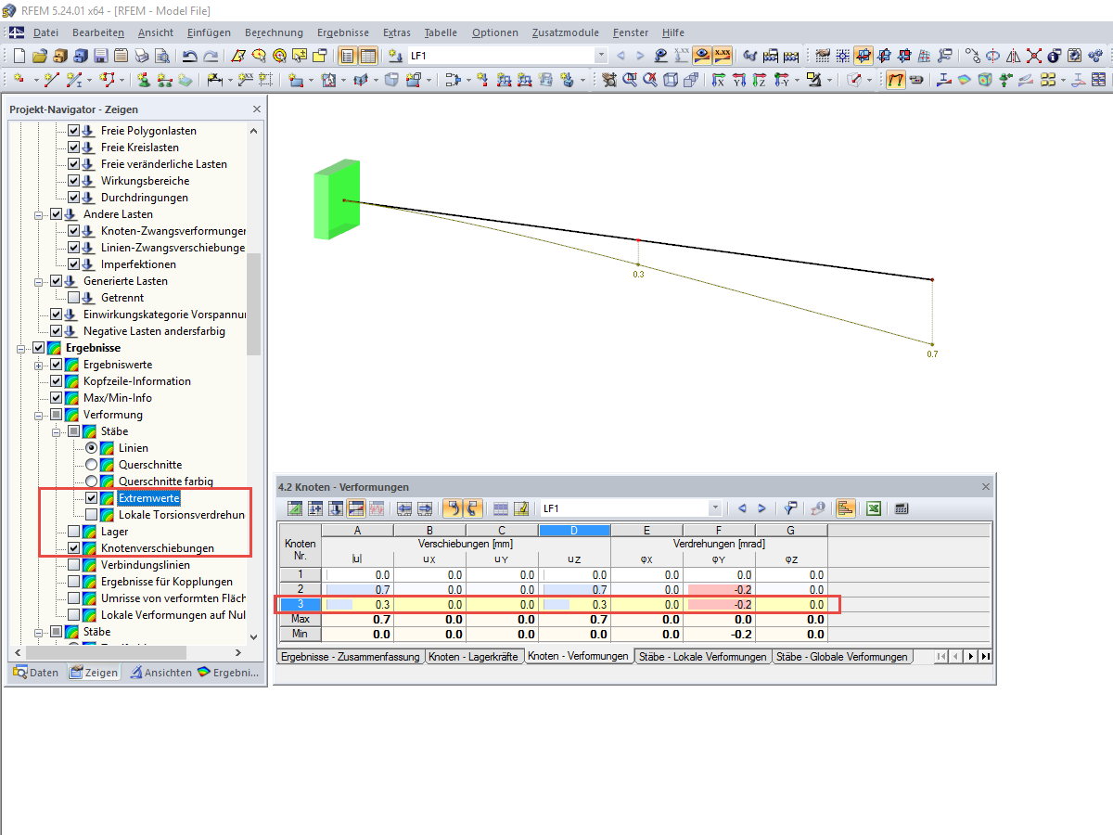The height and width of the screenshot is (835, 1113).
Task: Switch to the Daten navigator tab
Action: pyautogui.click(x=36, y=673)
